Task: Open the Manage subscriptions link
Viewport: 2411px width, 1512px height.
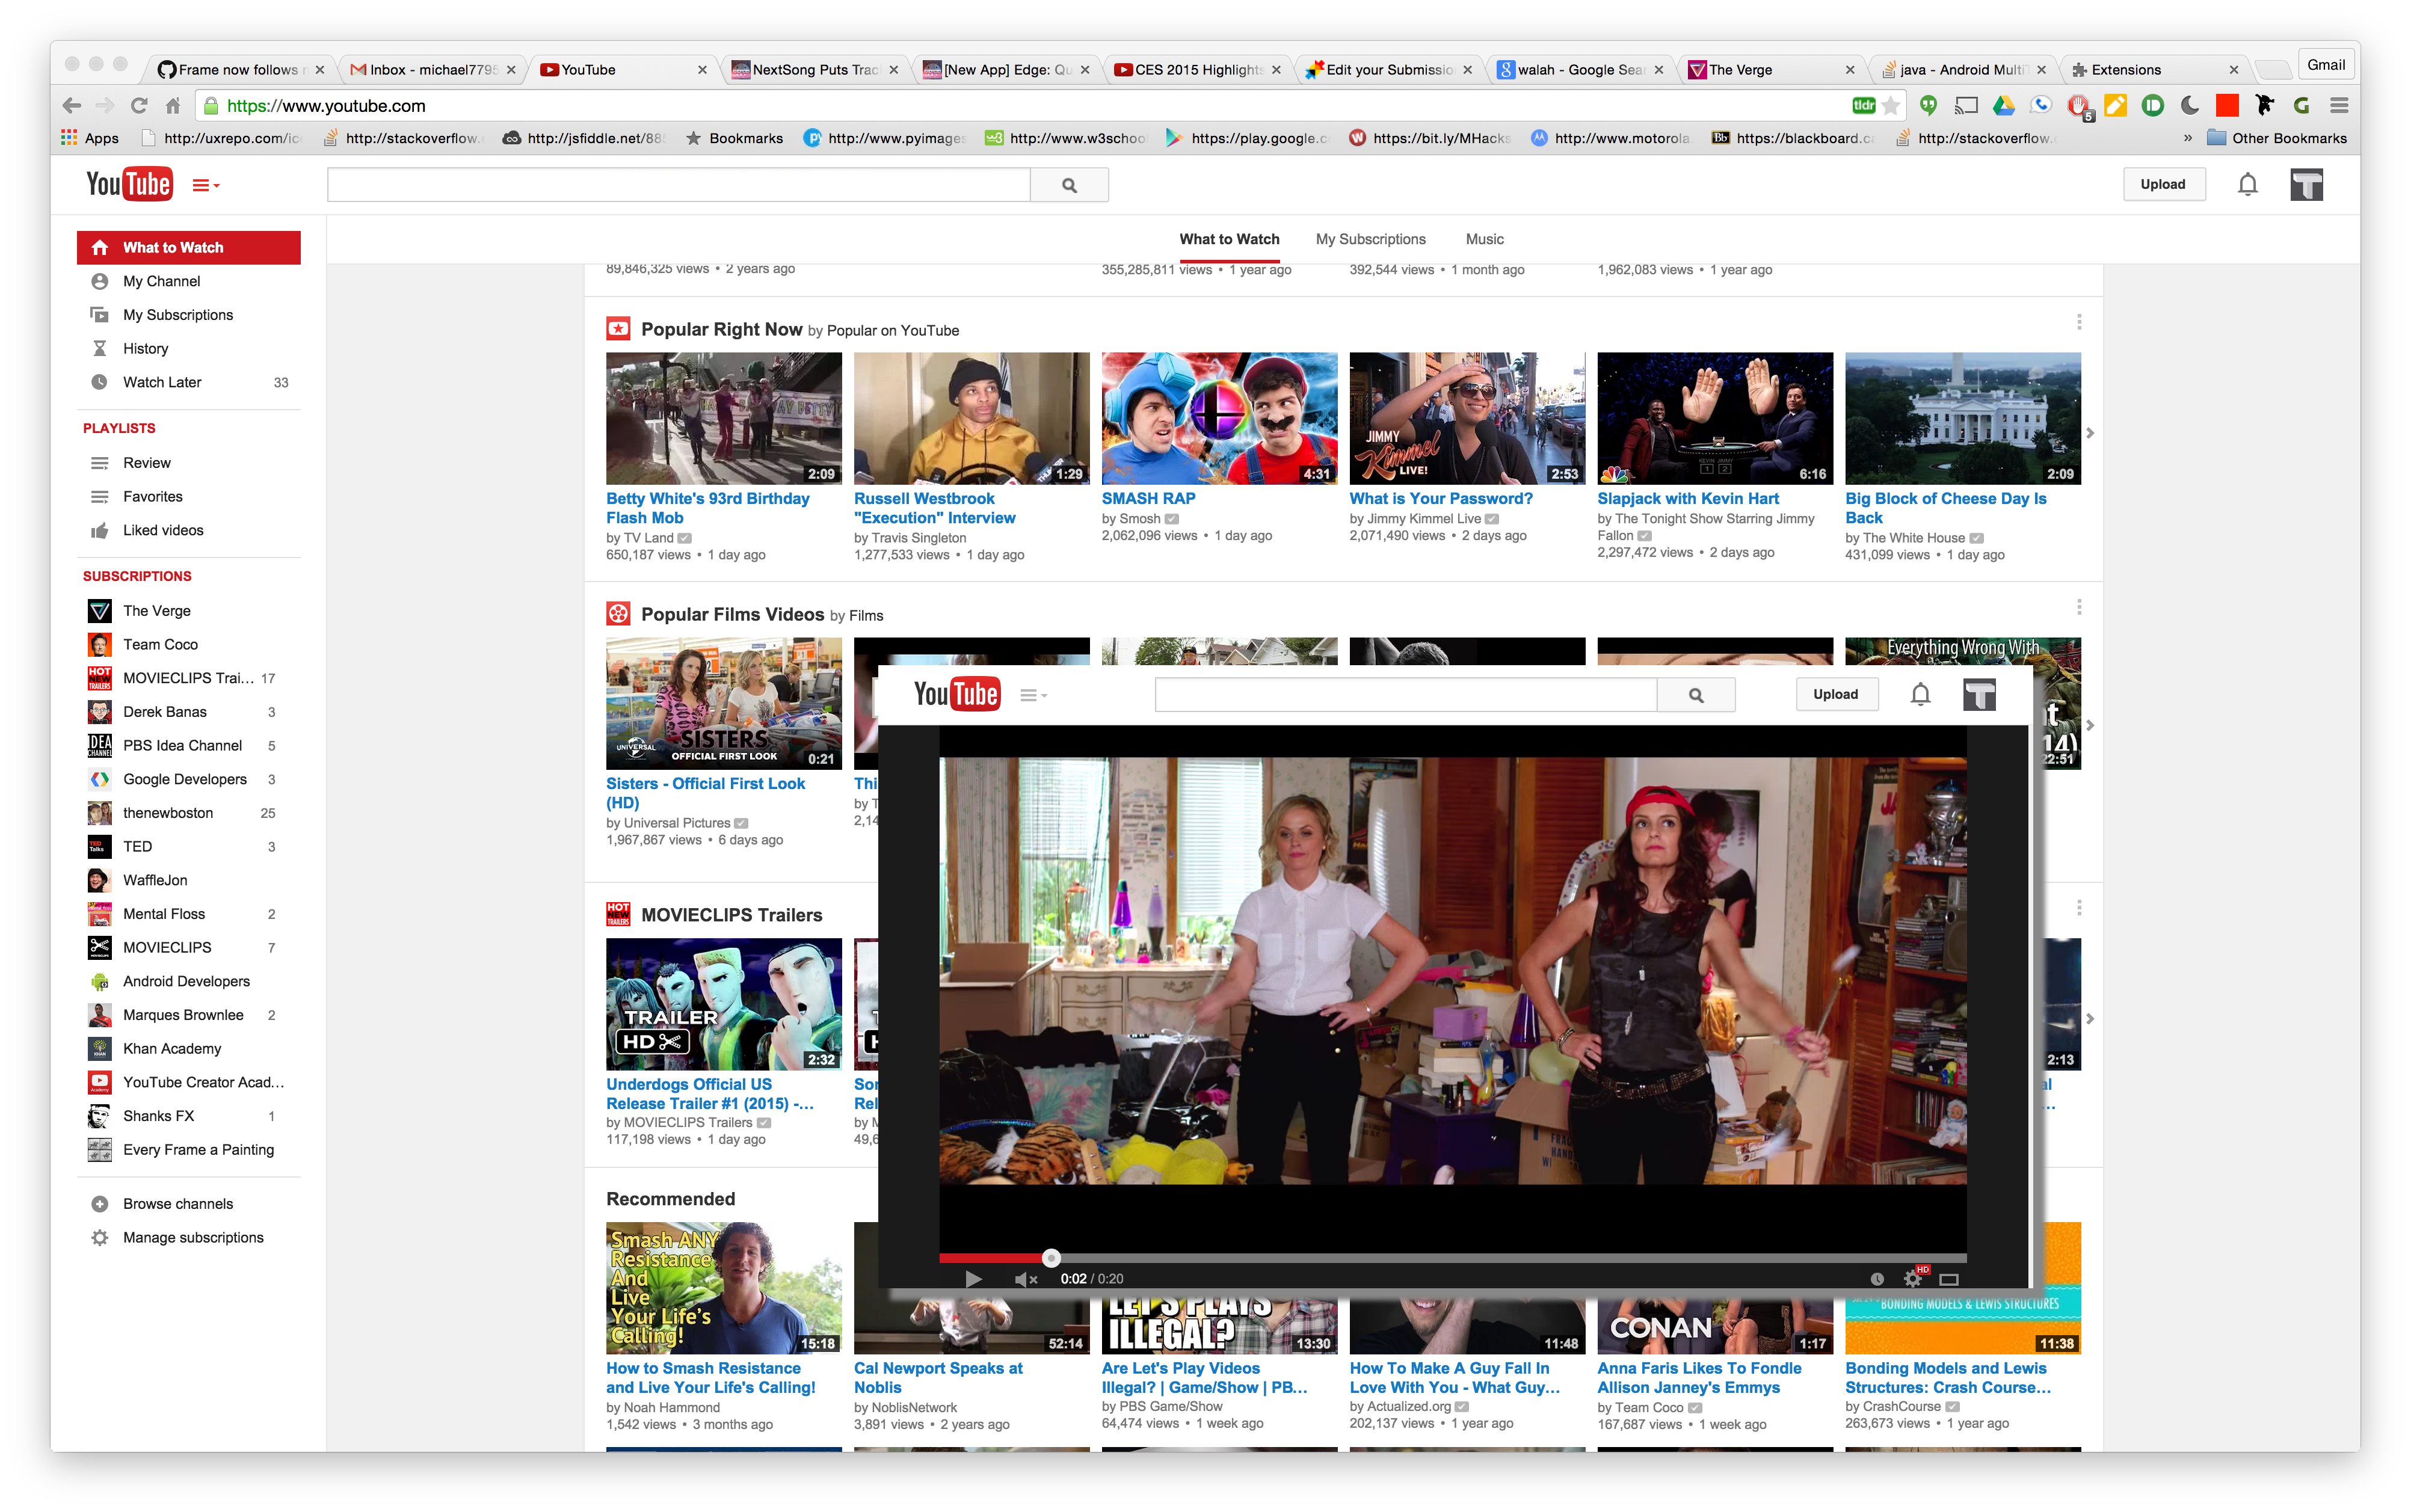Action: (193, 1237)
